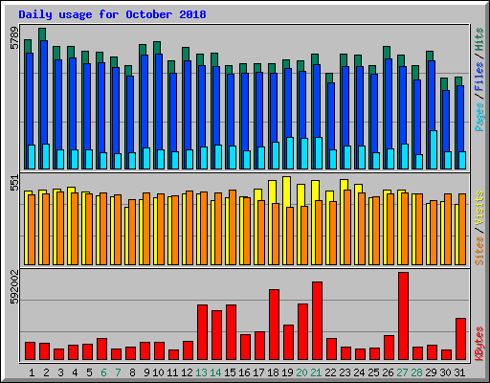
Task: Click day 19 on the x-axis
Action: tap(287, 372)
